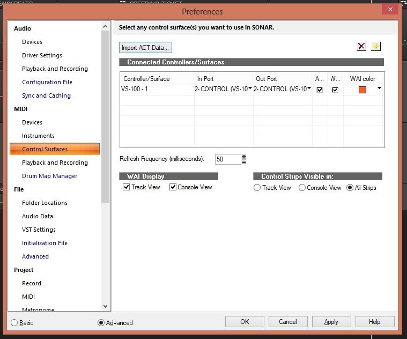Image resolution: width=407 pixels, height=339 pixels.
Task: Click the Delete control surface red X icon
Action: [361, 47]
